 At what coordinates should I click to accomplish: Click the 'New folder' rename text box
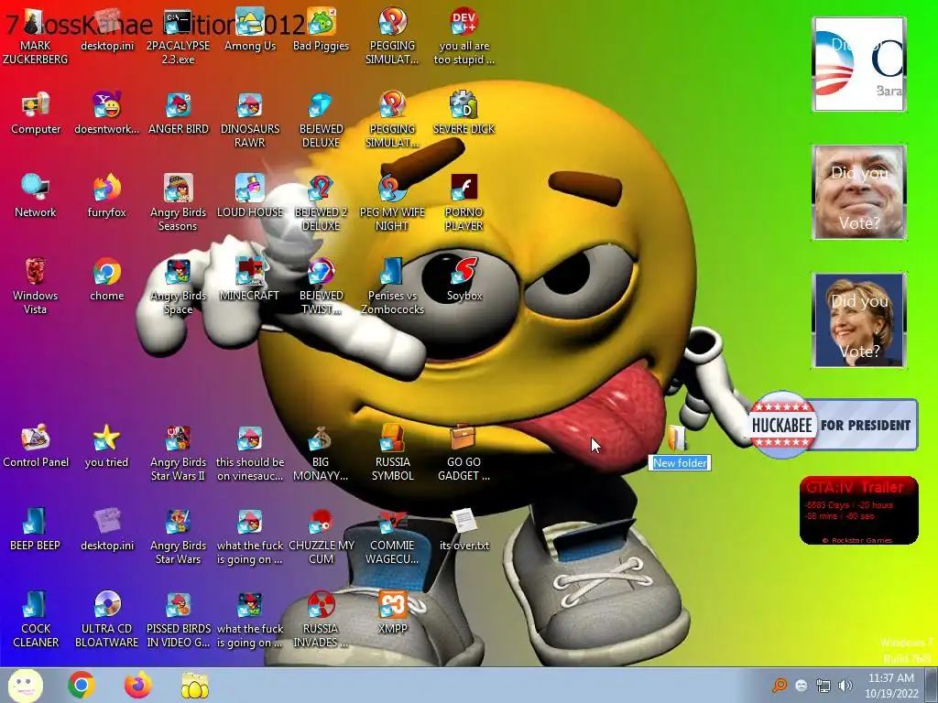pyautogui.click(x=680, y=462)
